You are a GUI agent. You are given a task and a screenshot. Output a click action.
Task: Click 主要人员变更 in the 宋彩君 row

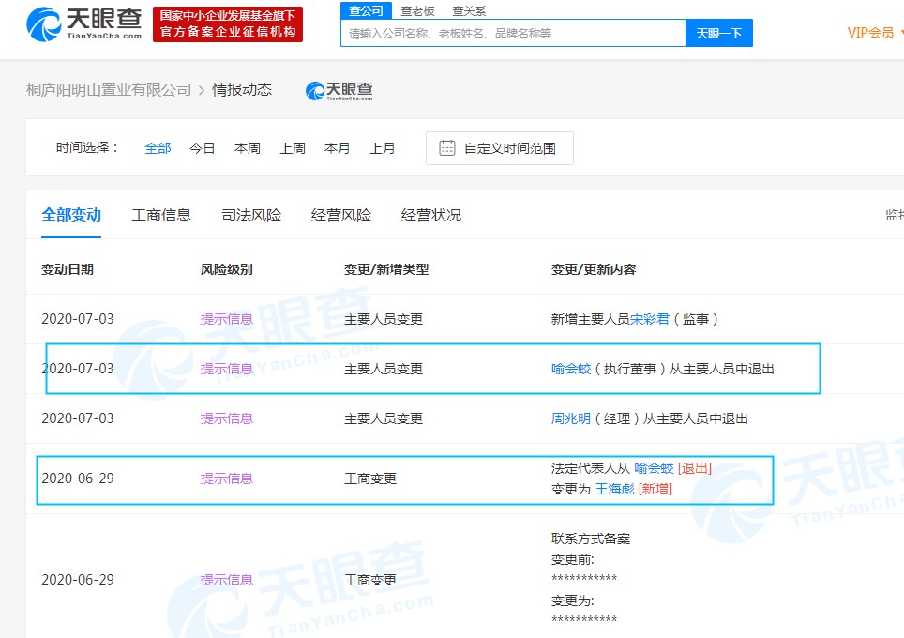point(384,319)
